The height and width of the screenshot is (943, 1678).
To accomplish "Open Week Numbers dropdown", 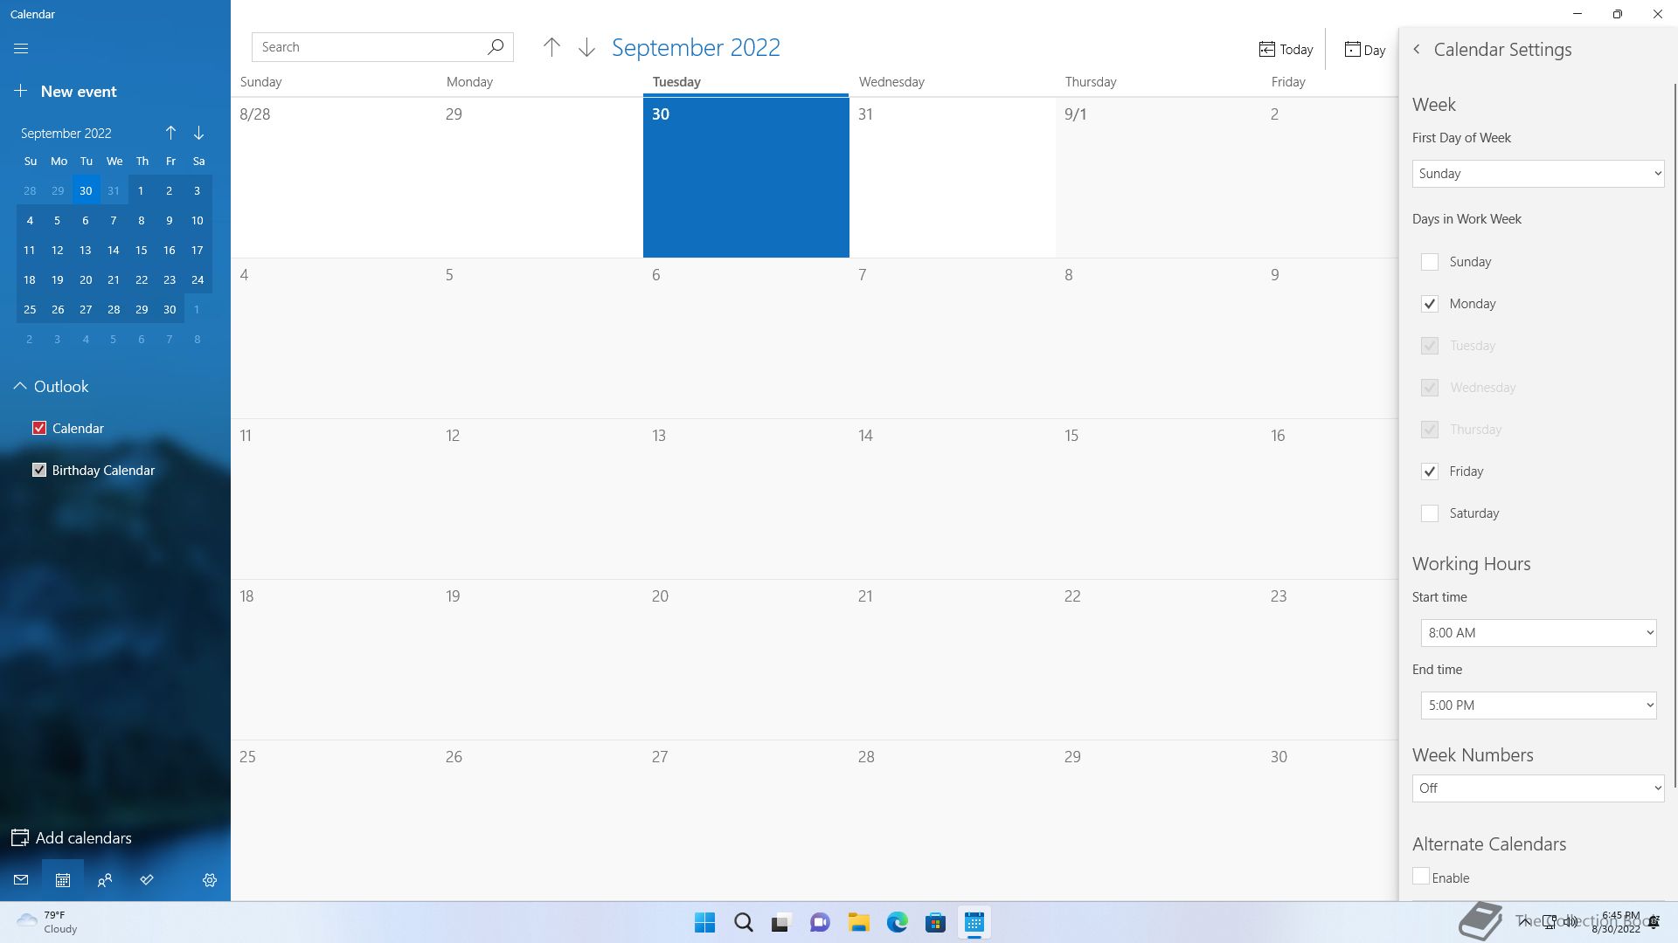I will point(1537,788).
